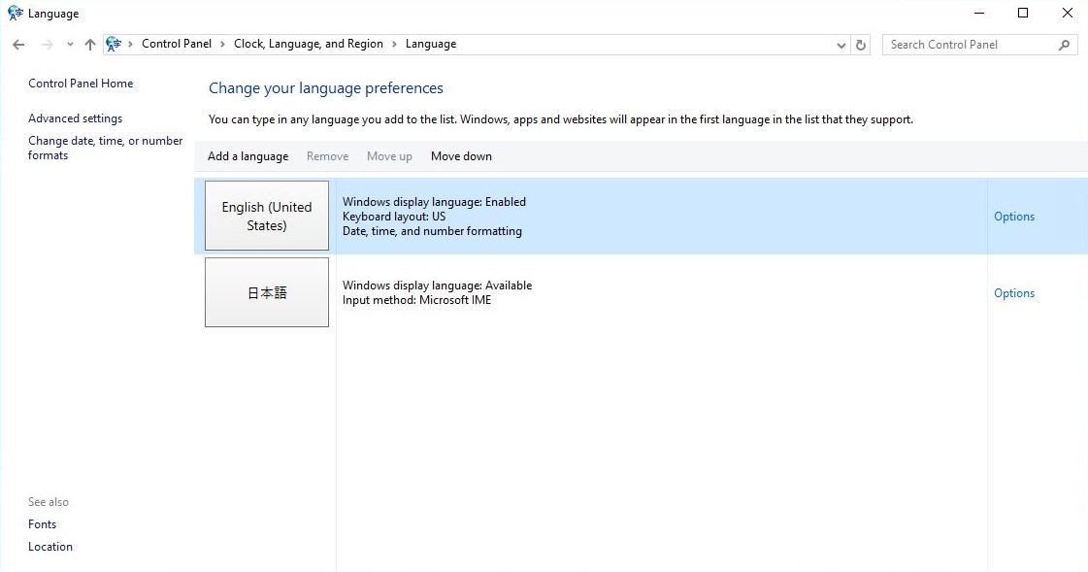This screenshot has height=572, width=1088.
Task: Minimize the Language window
Action: [x=979, y=14]
